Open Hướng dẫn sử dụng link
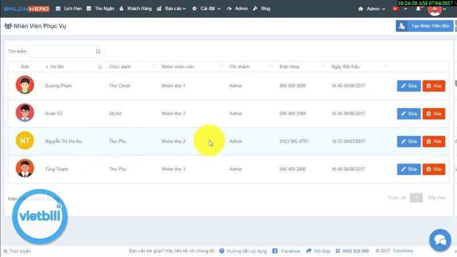This screenshot has height=257, width=457. click(x=246, y=251)
